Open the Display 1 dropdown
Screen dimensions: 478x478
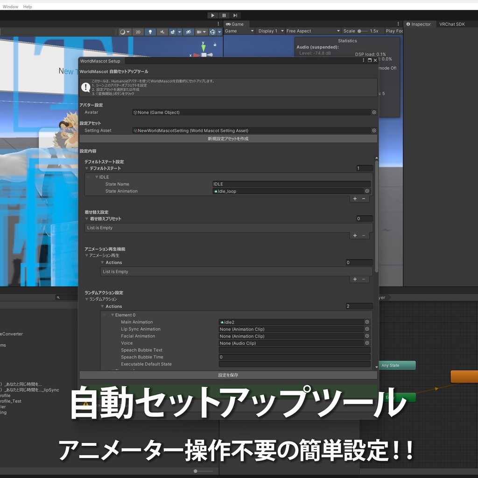tap(271, 31)
